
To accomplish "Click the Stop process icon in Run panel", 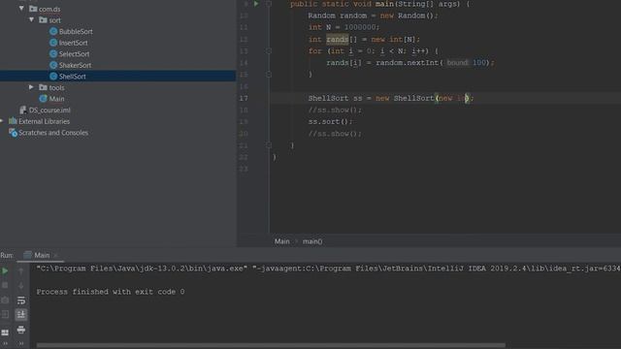I will click(x=5, y=285).
